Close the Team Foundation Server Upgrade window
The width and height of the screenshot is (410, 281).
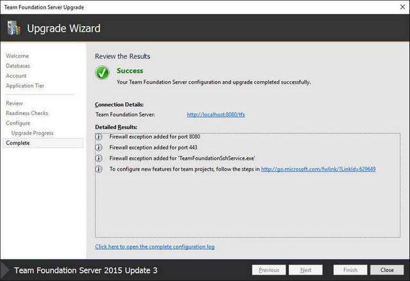(403, 7)
